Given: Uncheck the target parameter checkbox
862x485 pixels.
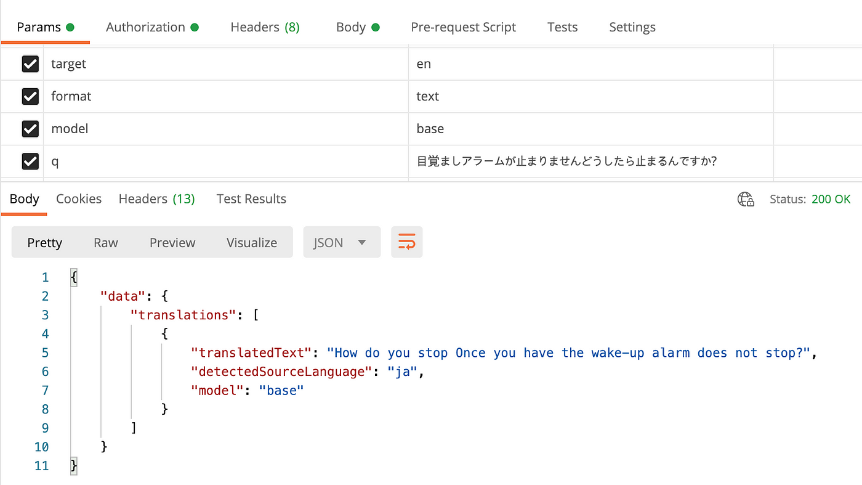Looking at the screenshot, I should point(30,64).
